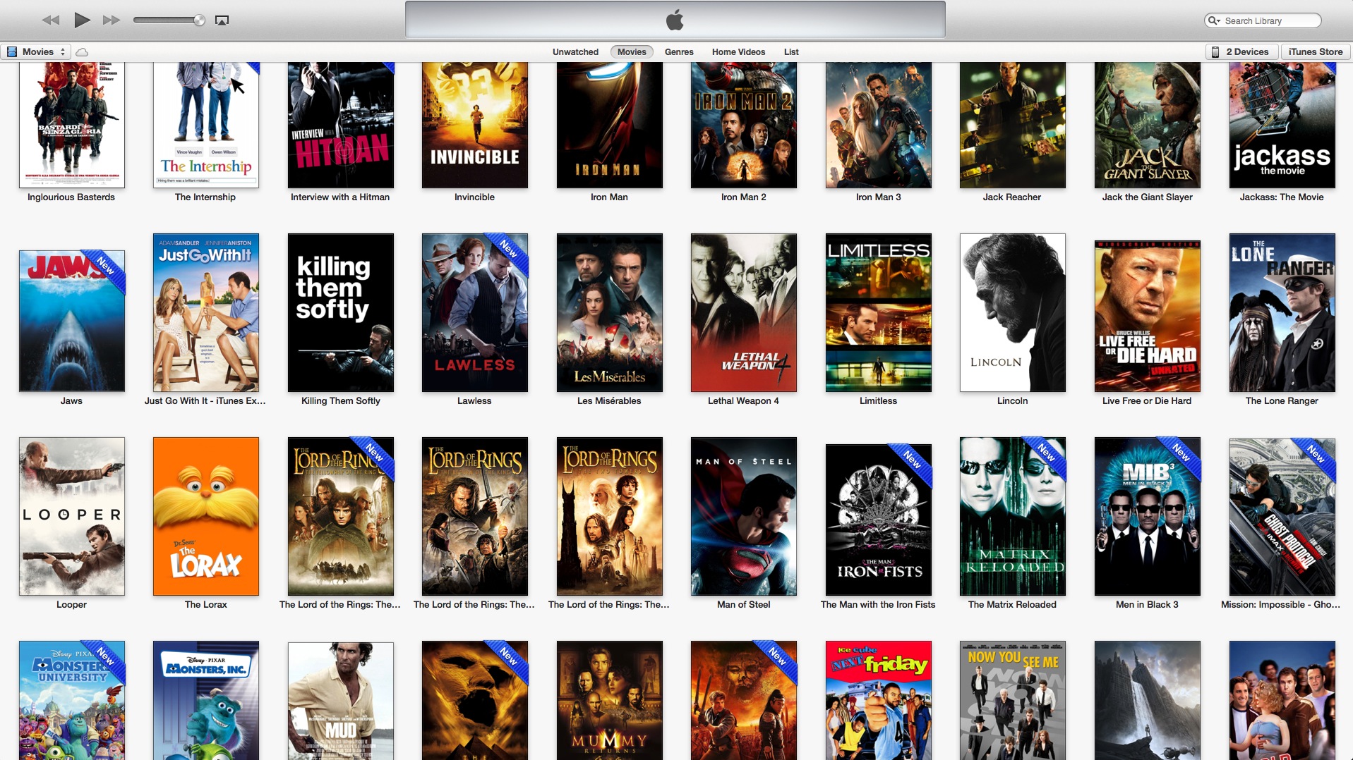Click the rewind playback button
The height and width of the screenshot is (760, 1353).
click(x=51, y=20)
